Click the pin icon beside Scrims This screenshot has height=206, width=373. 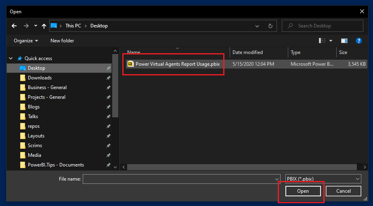(109, 146)
